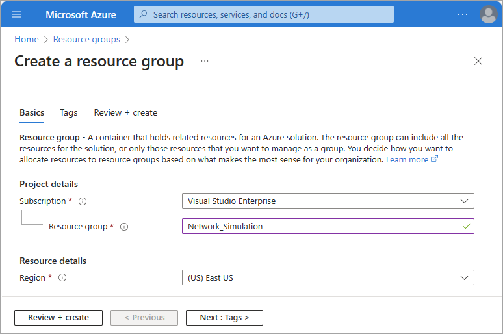503x334 pixels.
Task: Click the Resource group name field
Action: (x=322, y=226)
